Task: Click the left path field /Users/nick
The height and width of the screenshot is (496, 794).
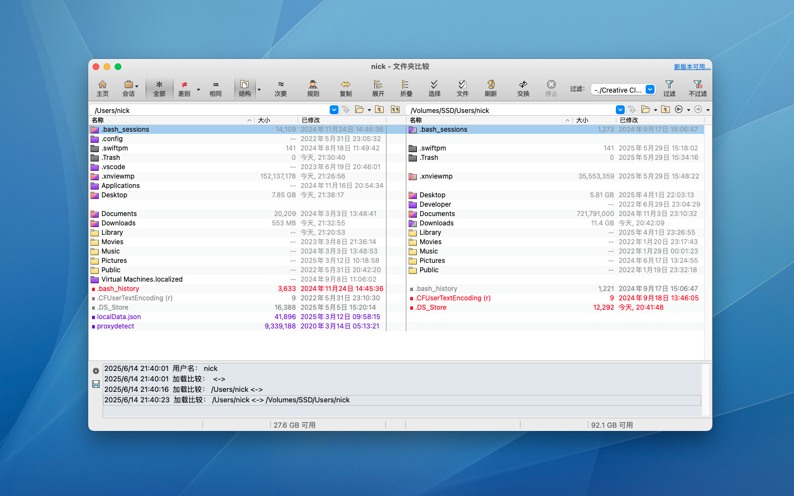Action: click(x=211, y=110)
